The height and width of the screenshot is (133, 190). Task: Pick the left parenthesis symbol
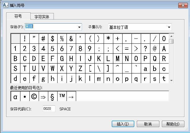[90, 38]
